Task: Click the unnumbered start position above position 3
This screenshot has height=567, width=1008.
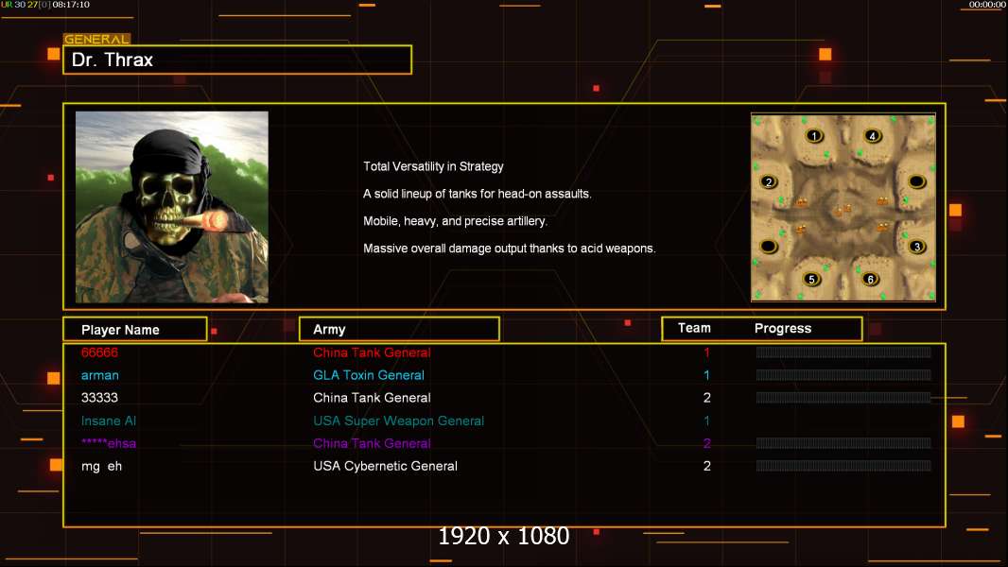Action: (x=917, y=181)
